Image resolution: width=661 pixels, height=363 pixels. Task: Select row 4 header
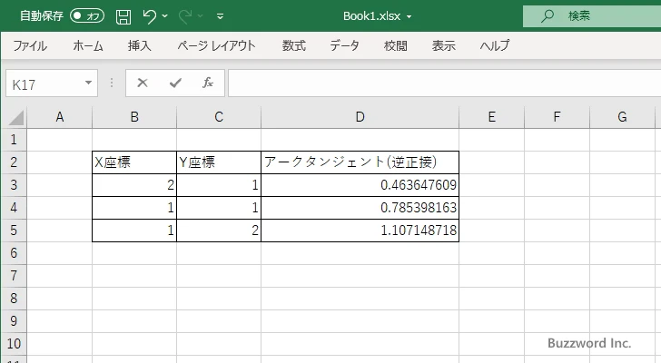14,208
